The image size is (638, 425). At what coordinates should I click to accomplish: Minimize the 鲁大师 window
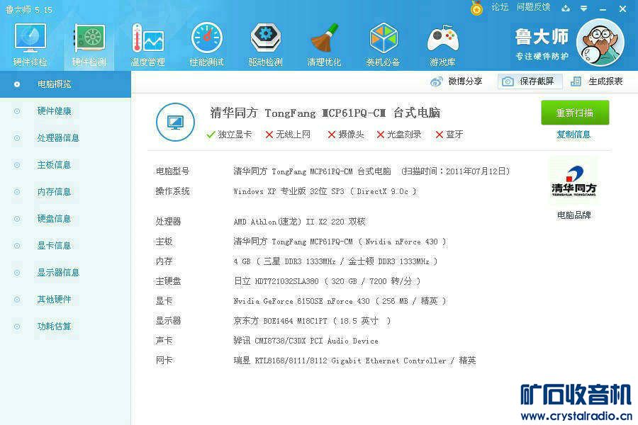603,9
